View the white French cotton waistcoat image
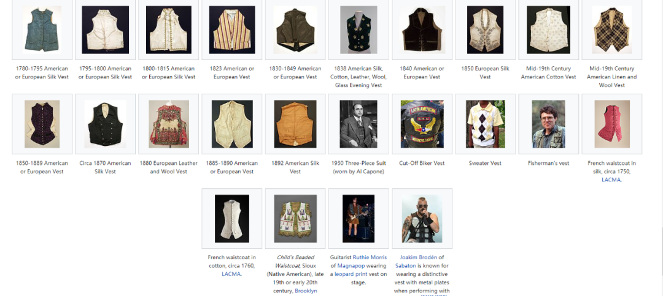Image resolution: width=663 pixels, height=296 pixels. tap(232, 218)
